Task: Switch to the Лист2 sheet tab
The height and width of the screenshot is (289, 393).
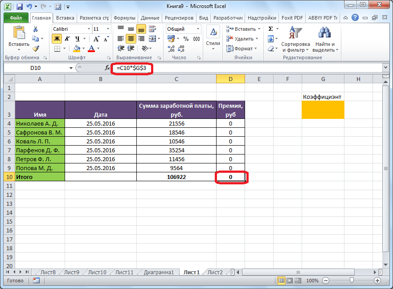Action: click(x=215, y=272)
